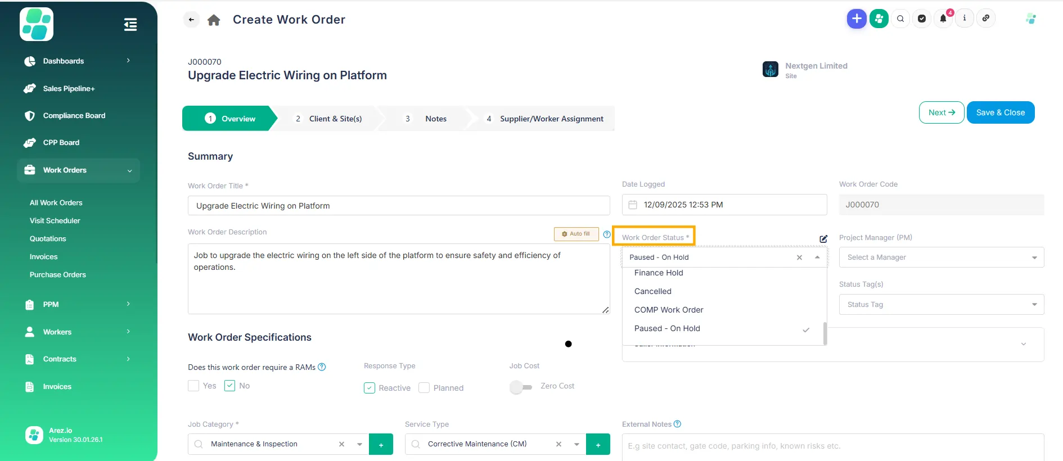Open the Project Manager dropdown
Image resolution: width=1063 pixels, height=461 pixels.
(941, 257)
